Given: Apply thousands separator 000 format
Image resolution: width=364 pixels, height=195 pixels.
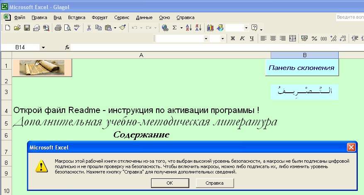Looking at the screenshot, I should (324, 39).
